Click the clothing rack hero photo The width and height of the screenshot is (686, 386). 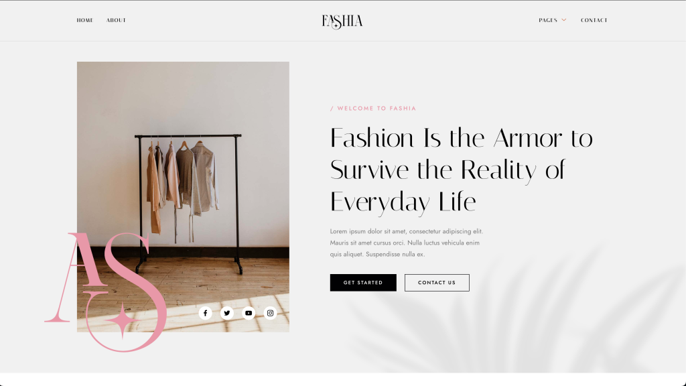(x=183, y=175)
